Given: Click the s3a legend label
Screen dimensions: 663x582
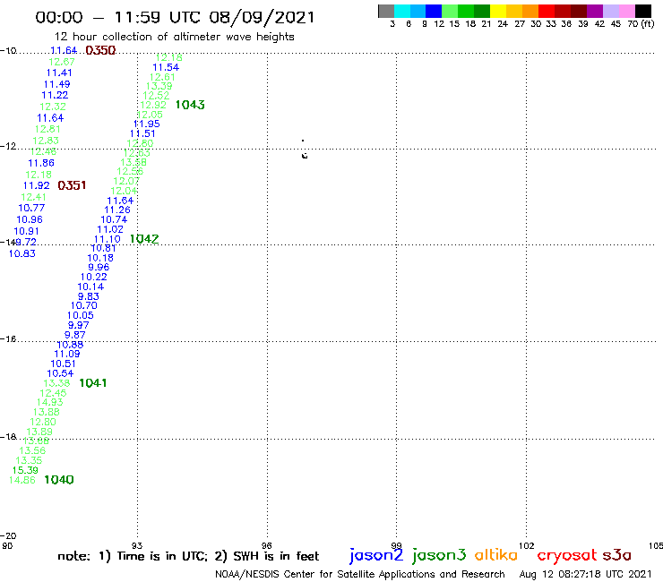Looking at the screenshot, I should (617, 555).
